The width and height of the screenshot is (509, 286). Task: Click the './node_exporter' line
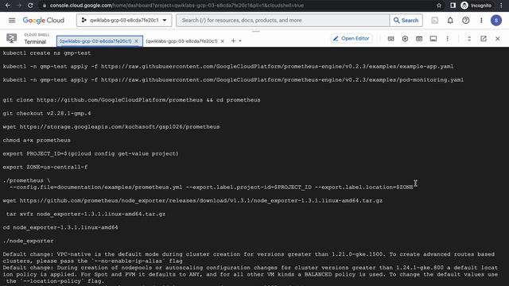[x=28, y=241]
